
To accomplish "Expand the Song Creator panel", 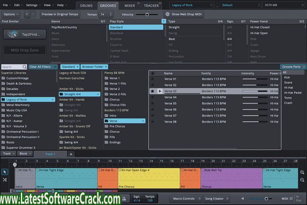I will point(216,199).
